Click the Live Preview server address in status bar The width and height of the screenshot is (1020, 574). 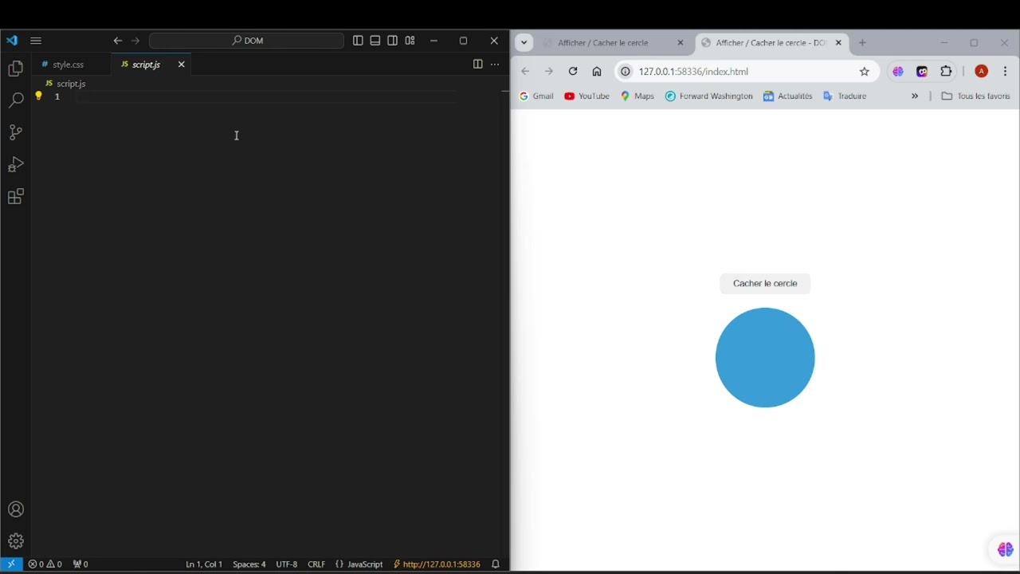tap(437, 564)
